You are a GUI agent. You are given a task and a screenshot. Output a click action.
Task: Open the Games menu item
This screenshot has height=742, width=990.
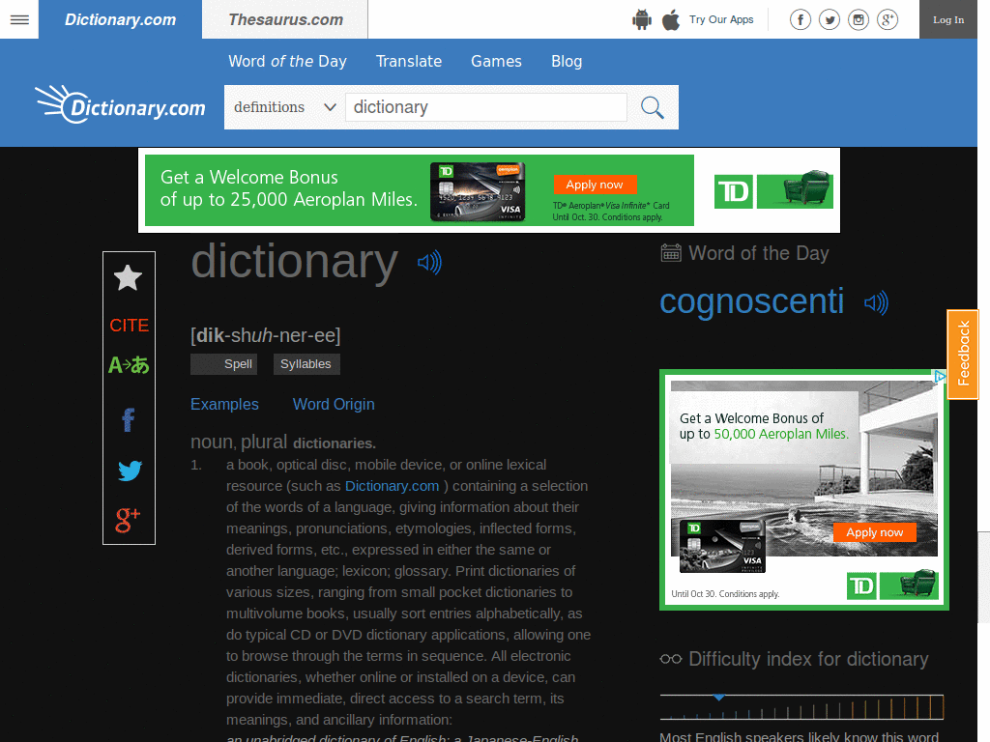pyautogui.click(x=496, y=61)
